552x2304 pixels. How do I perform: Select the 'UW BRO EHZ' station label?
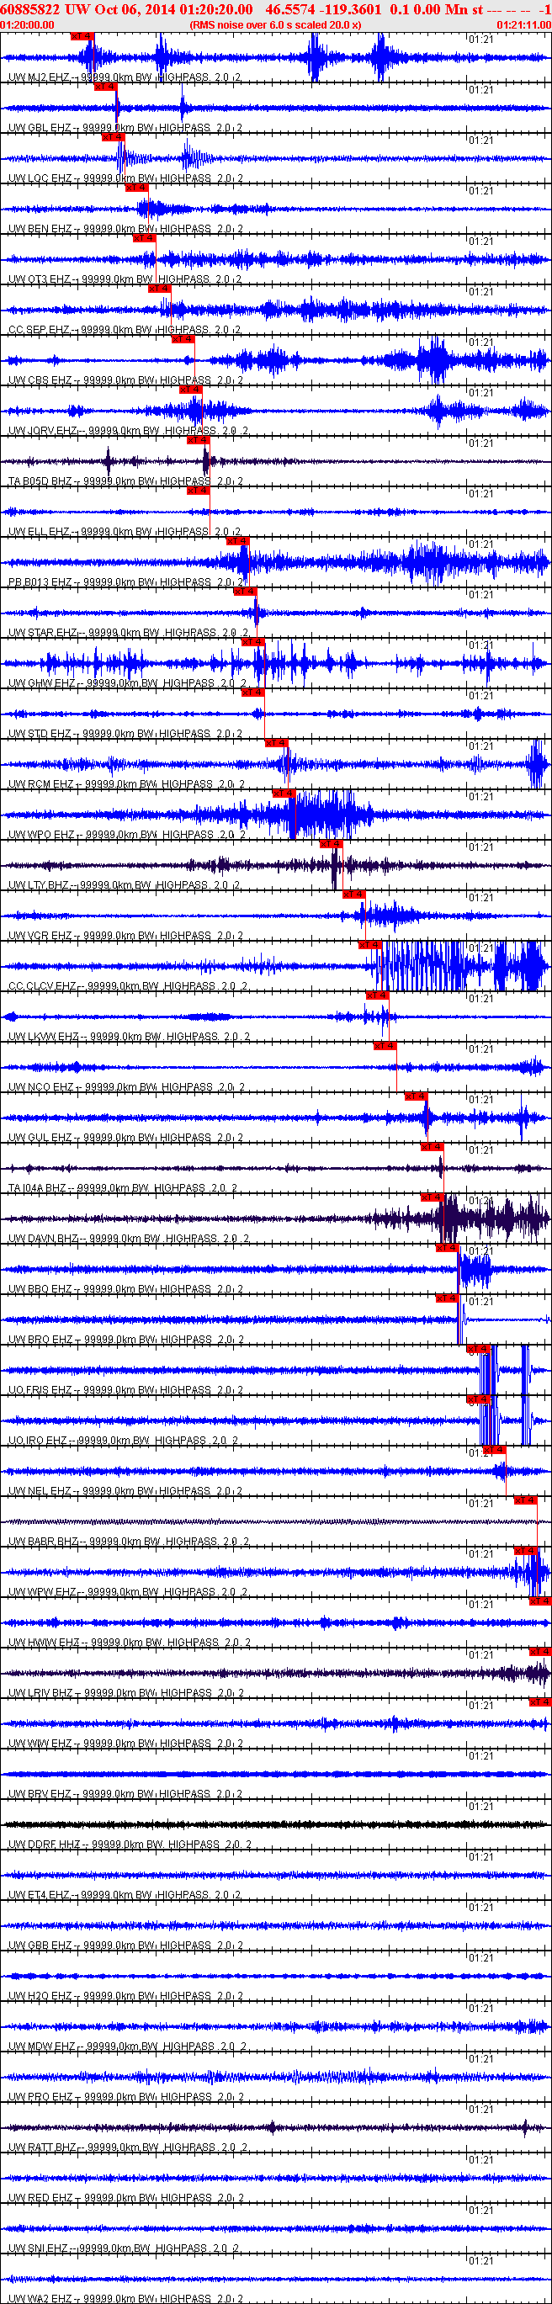(x=40, y=1340)
